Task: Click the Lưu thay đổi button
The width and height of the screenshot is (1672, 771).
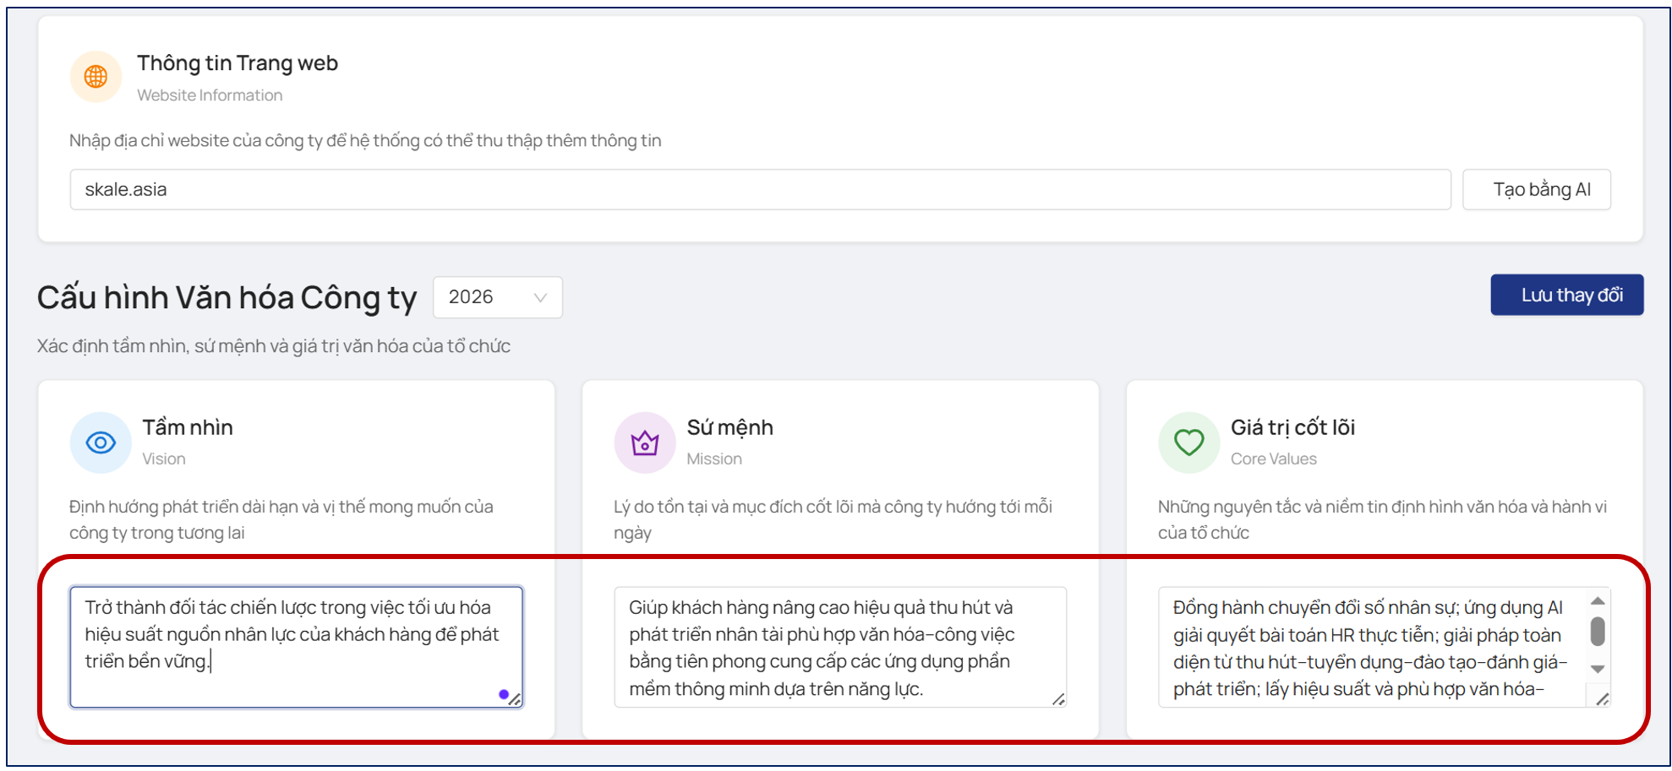Action: click(1567, 295)
